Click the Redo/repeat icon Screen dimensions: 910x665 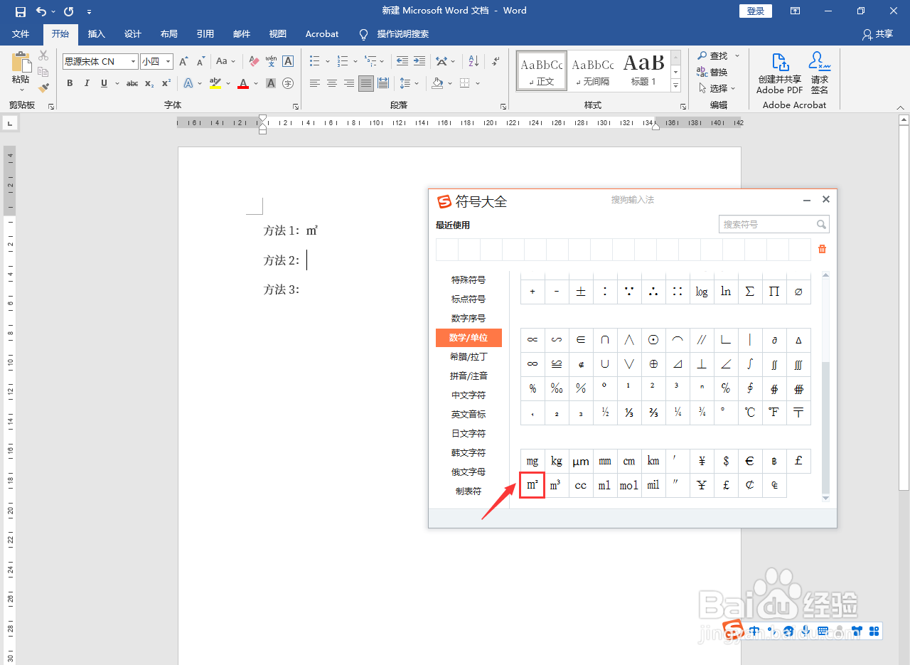(68, 11)
